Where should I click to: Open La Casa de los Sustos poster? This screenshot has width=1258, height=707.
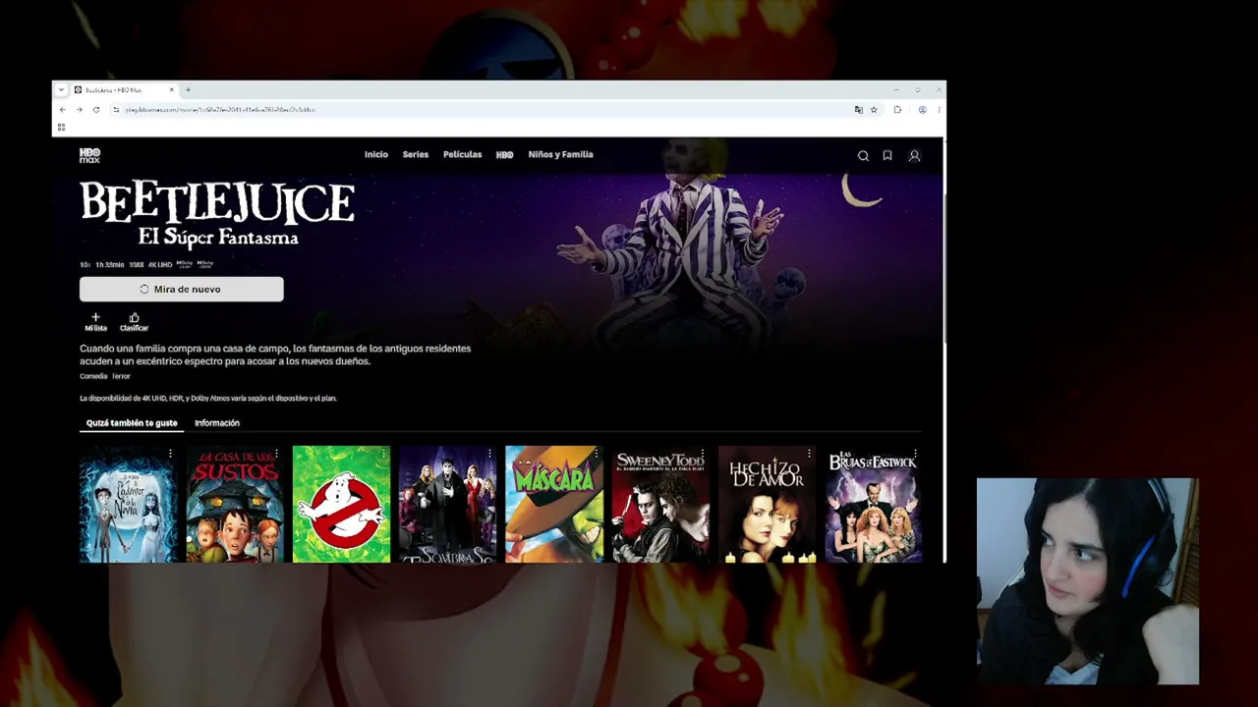point(235,505)
